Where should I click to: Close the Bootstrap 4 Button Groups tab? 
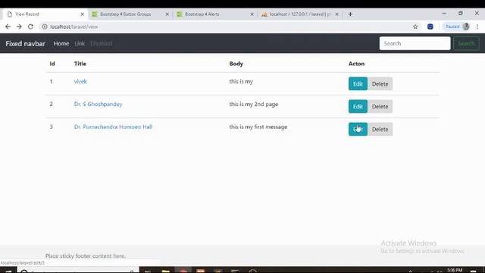(x=167, y=14)
